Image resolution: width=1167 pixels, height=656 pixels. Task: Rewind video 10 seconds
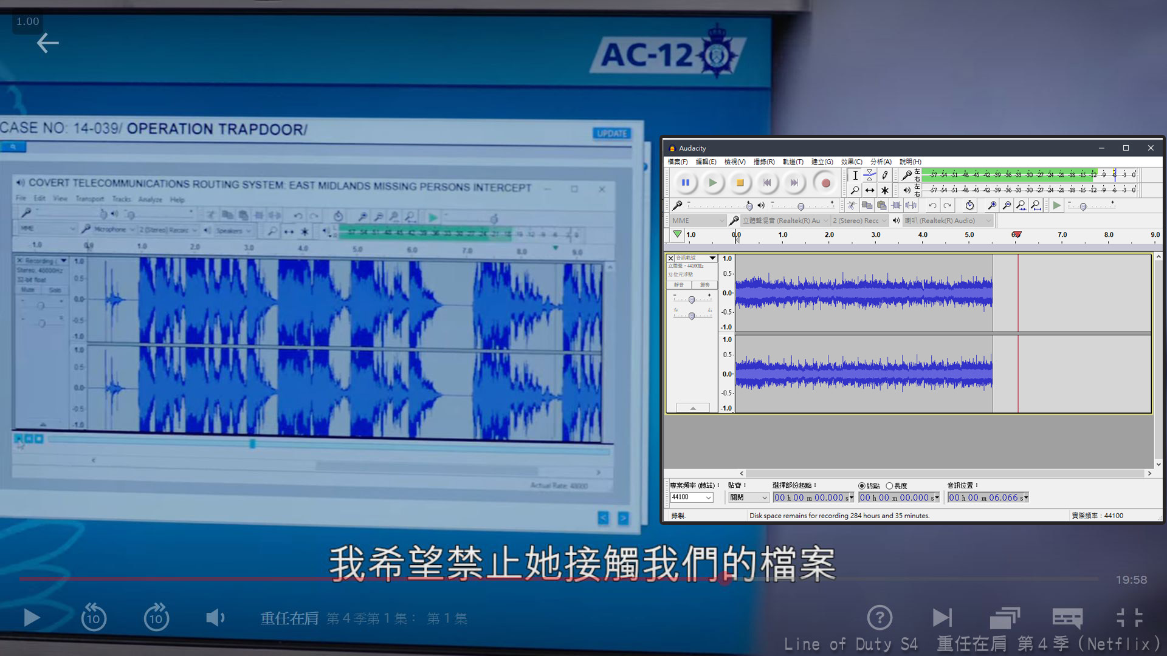tap(94, 617)
